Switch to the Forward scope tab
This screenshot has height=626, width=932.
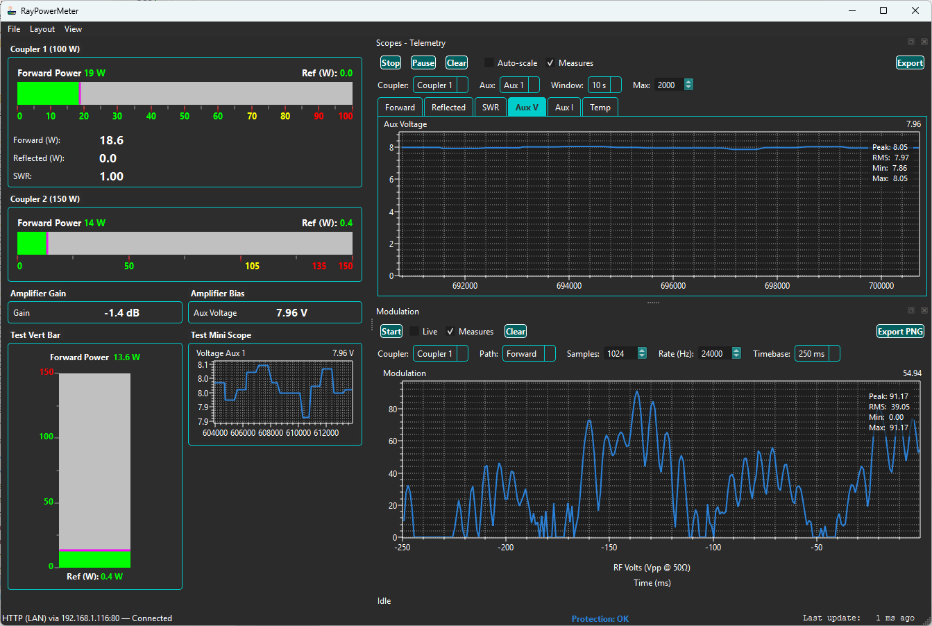pyautogui.click(x=400, y=107)
